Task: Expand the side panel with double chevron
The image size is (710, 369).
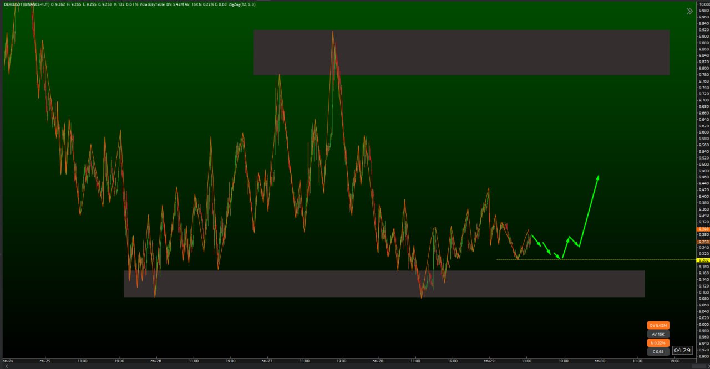Action: click(689, 11)
